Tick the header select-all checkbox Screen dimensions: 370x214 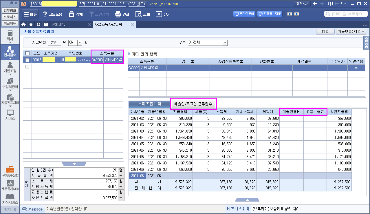tap(27, 53)
